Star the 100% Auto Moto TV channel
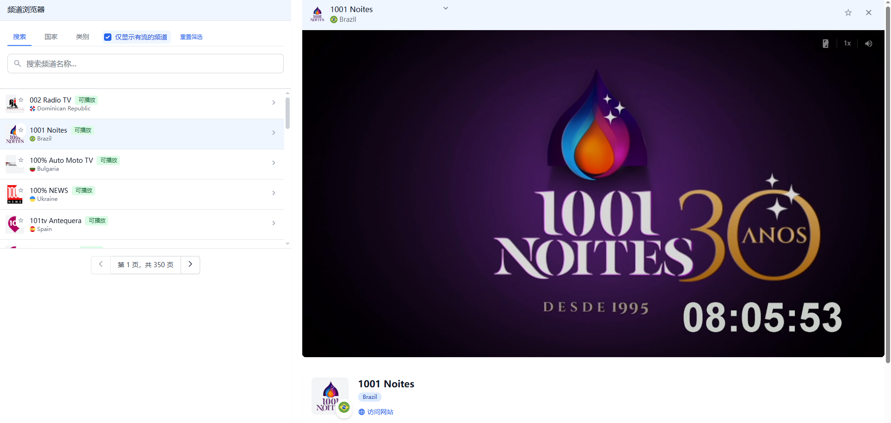Viewport: 891px width, 423px height. pyautogui.click(x=21, y=160)
